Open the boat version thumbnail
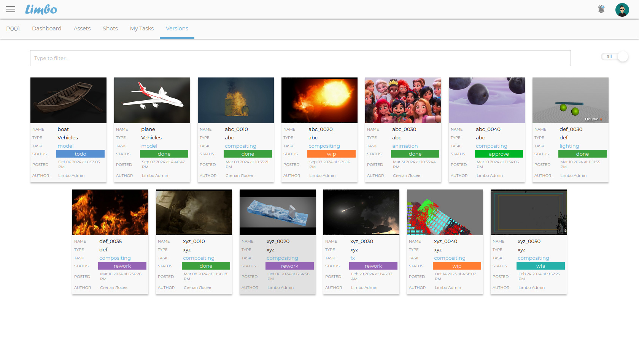The image size is (639, 341). pyautogui.click(x=68, y=100)
